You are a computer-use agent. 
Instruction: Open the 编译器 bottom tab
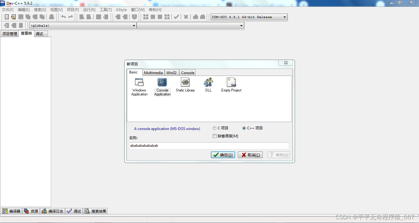pyautogui.click(x=11, y=211)
